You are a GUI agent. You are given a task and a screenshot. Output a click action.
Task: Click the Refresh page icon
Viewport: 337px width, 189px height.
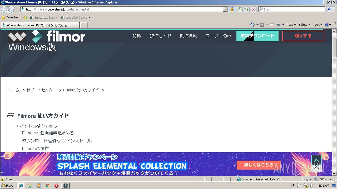pos(247,9)
